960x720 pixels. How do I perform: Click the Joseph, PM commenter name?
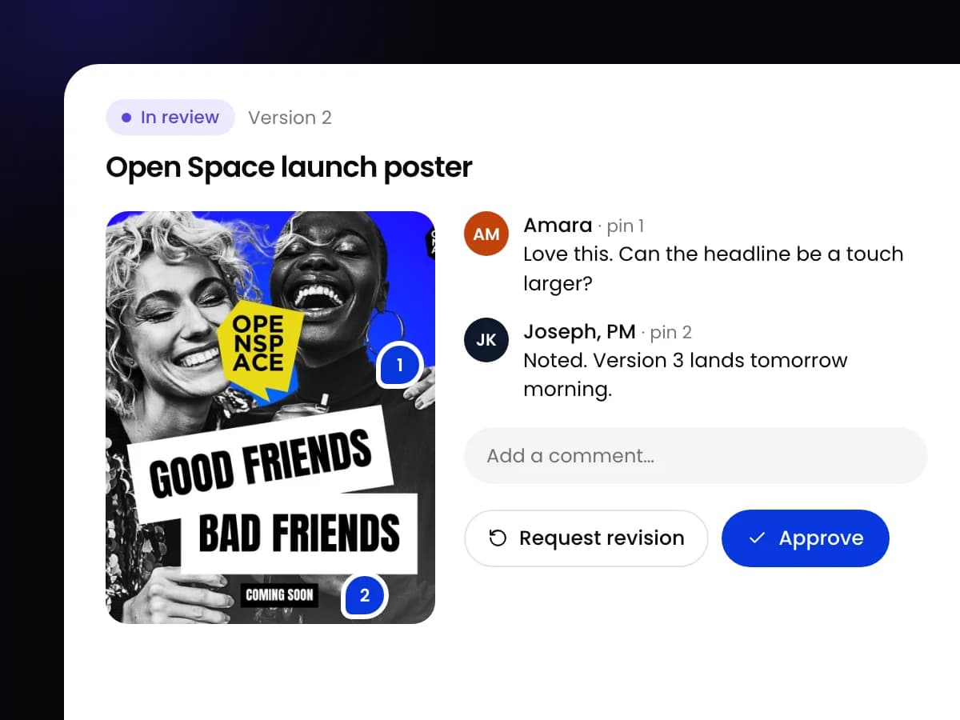pos(579,332)
